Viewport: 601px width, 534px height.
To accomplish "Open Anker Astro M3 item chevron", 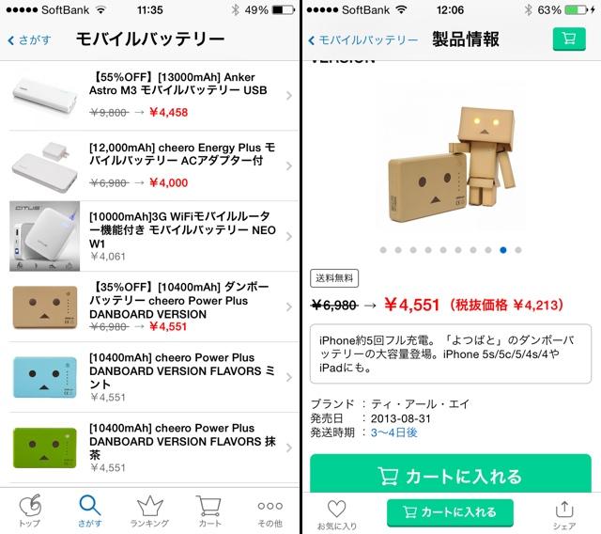I will 289,96.
